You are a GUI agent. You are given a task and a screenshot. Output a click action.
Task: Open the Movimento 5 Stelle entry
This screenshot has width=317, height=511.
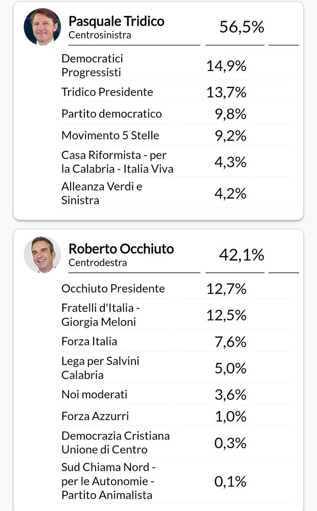110,135
